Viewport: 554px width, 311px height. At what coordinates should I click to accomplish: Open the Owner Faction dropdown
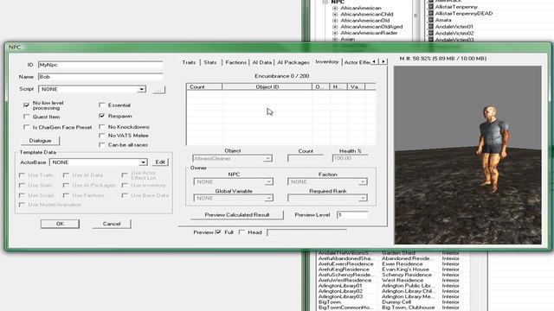click(363, 182)
